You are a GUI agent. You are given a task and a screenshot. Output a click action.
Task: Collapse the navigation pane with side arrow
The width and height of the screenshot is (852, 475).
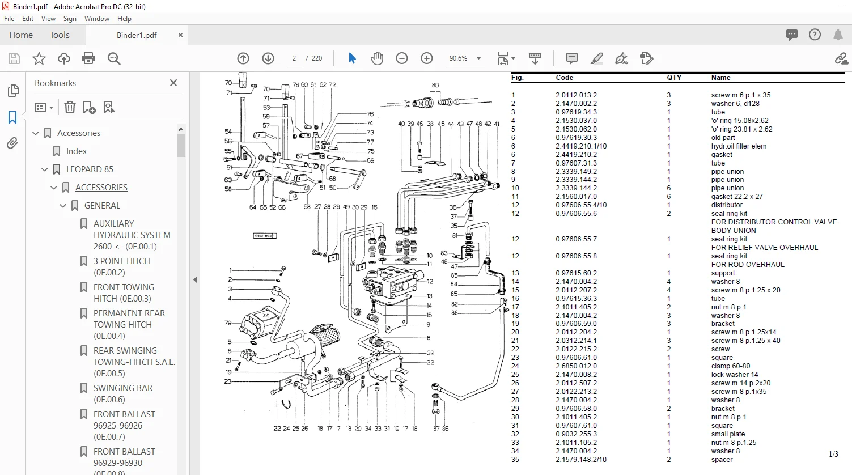pos(195,279)
